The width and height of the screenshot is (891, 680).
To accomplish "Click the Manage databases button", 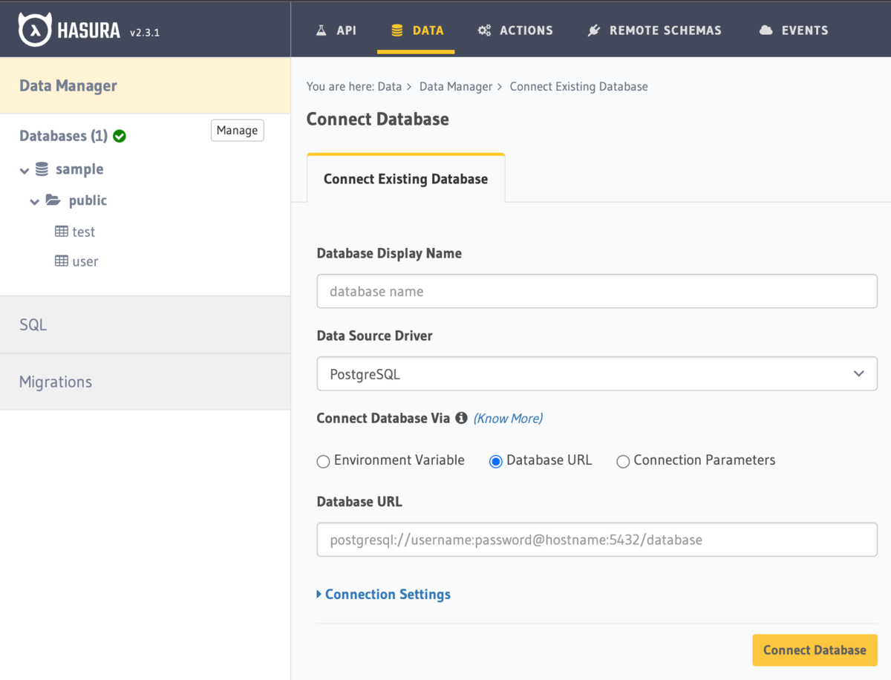I will pos(237,131).
